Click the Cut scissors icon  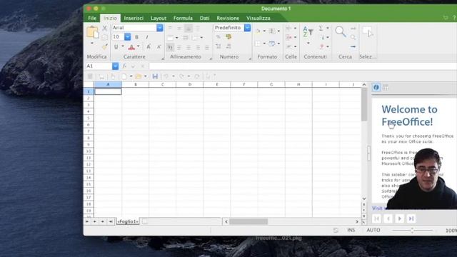[x=105, y=29]
